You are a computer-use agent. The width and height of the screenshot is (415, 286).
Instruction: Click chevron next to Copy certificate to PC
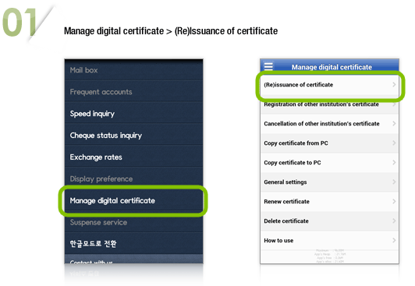pyautogui.click(x=394, y=163)
